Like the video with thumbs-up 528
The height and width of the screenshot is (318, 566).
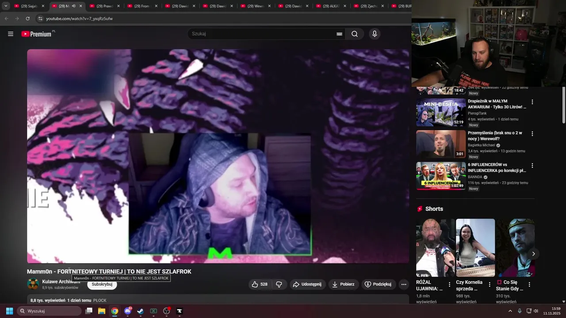[260, 284]
